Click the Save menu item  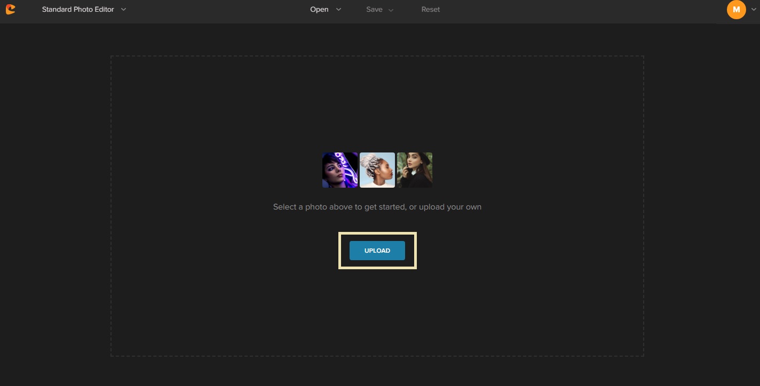(x=374, y=10)
